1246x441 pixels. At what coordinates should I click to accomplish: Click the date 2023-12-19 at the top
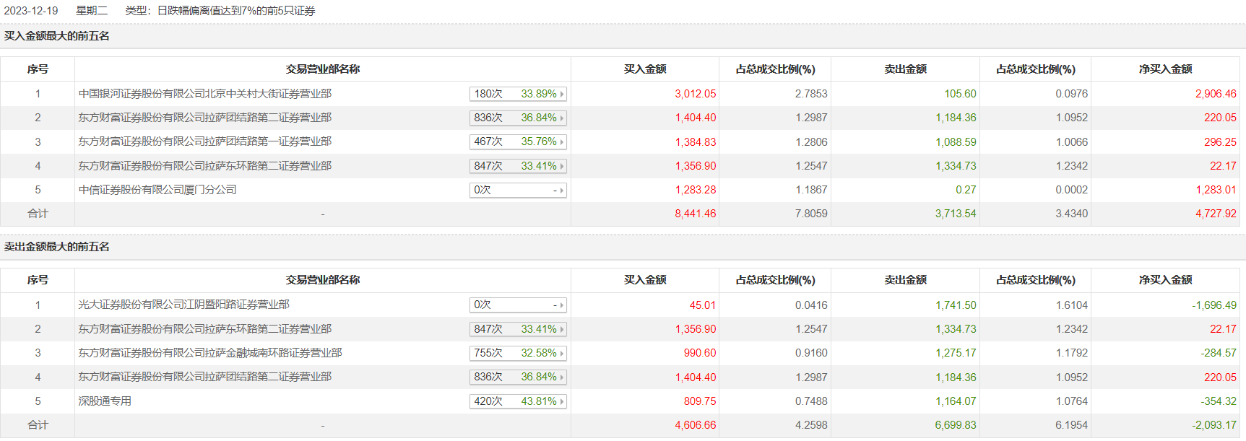coord(31,11)
